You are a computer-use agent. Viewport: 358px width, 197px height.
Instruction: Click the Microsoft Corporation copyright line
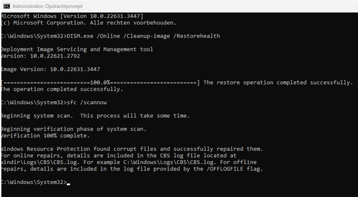click(x=89, y=23)
